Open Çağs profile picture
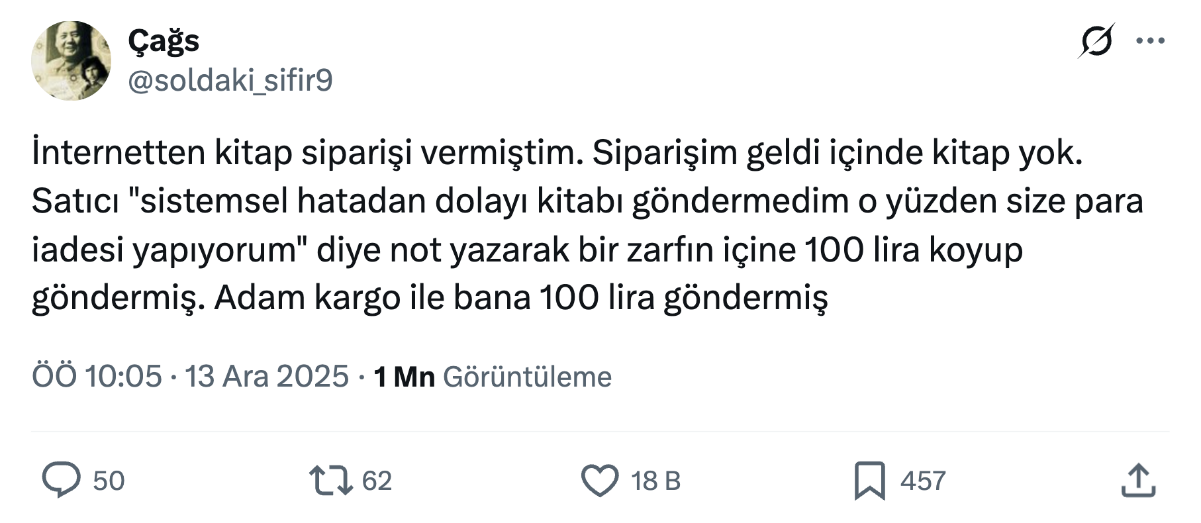 tap(71, 61)
